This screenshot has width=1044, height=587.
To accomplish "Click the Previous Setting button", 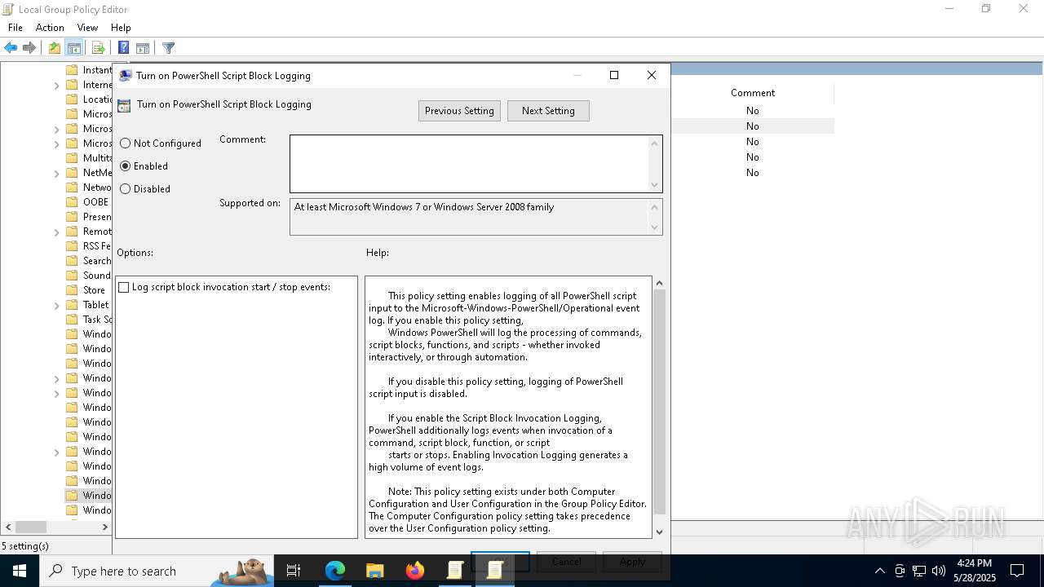I will tap(459, 111).
